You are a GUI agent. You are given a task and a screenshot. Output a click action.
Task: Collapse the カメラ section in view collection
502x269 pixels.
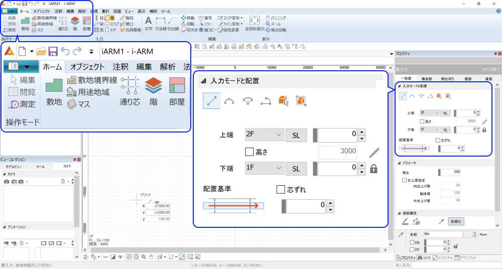tap(4, 174)
